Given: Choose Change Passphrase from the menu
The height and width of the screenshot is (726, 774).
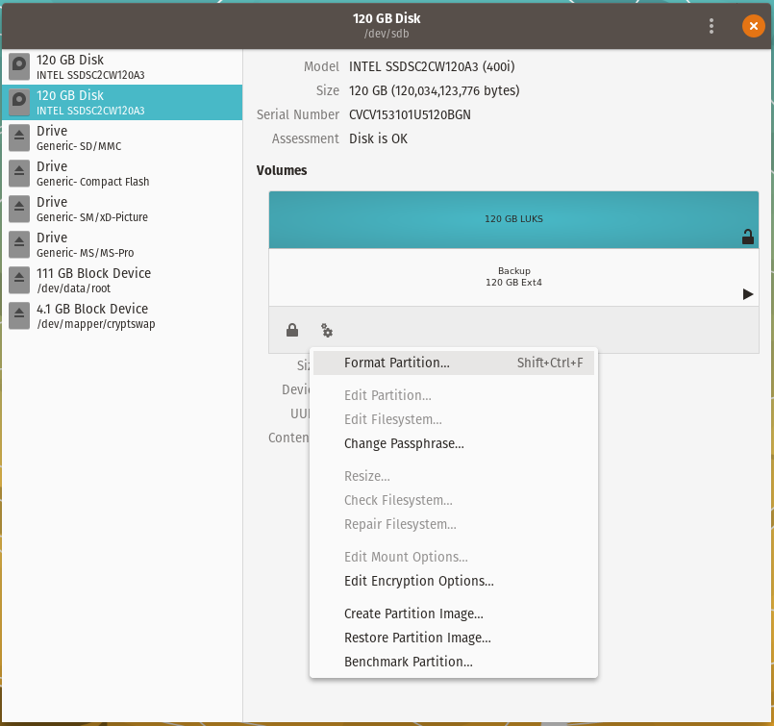Looking at the screenshot, I should (404, 443).
